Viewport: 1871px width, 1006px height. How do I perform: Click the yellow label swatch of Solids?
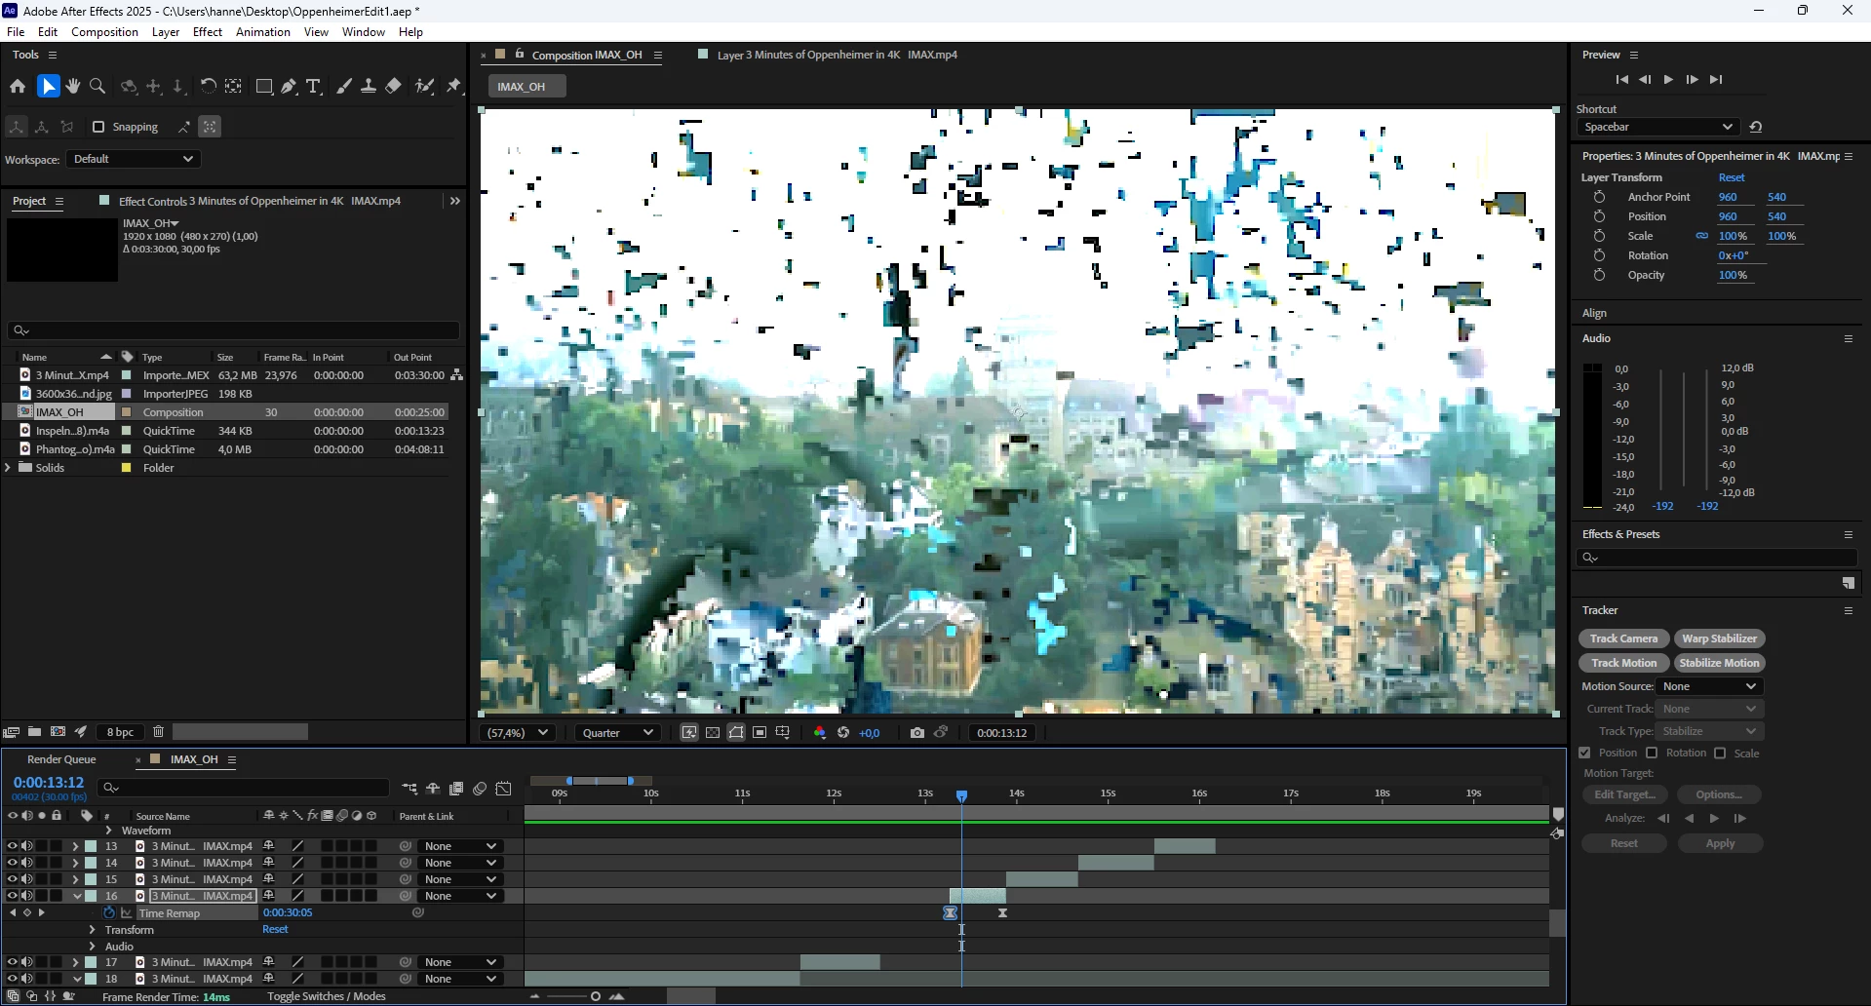tap(126, 468)
